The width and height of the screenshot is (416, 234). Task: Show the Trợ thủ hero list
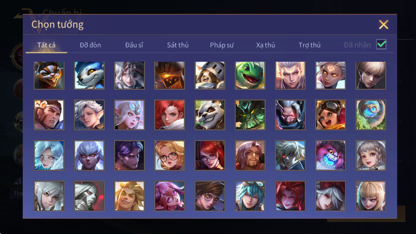pos(309,45)
